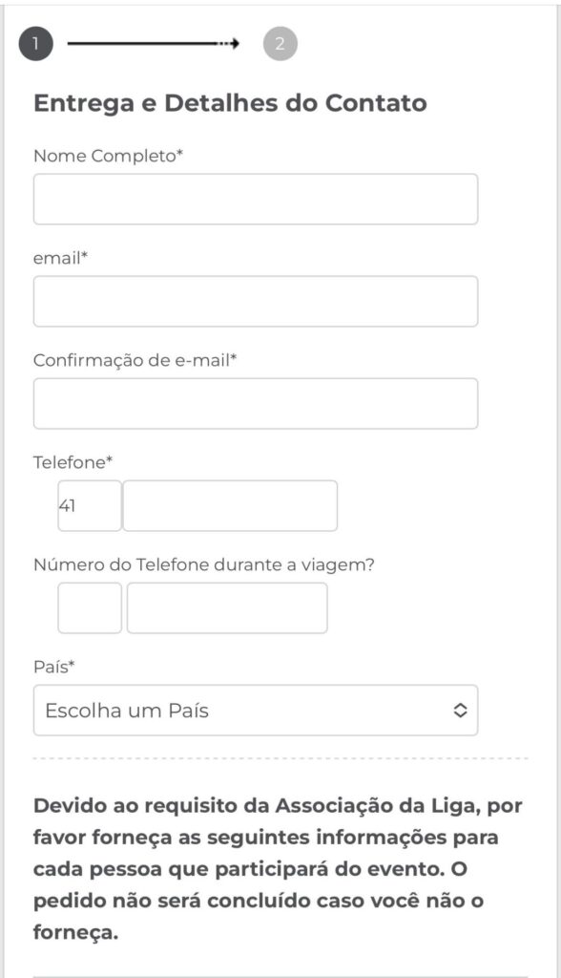
Task: Click the arrow between step indicators
Action: (153, 42)
